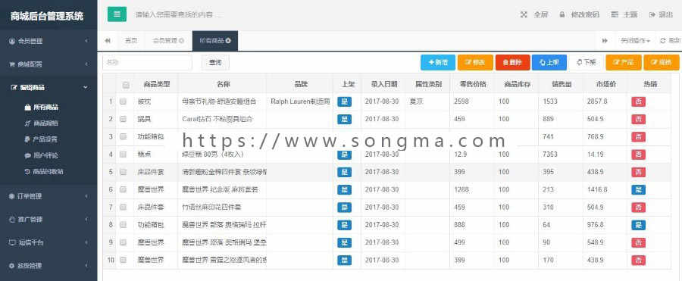Click the 全屏 fullscreen arrows icon
Viewport: 682px width, 281px height.
[524, 15]
